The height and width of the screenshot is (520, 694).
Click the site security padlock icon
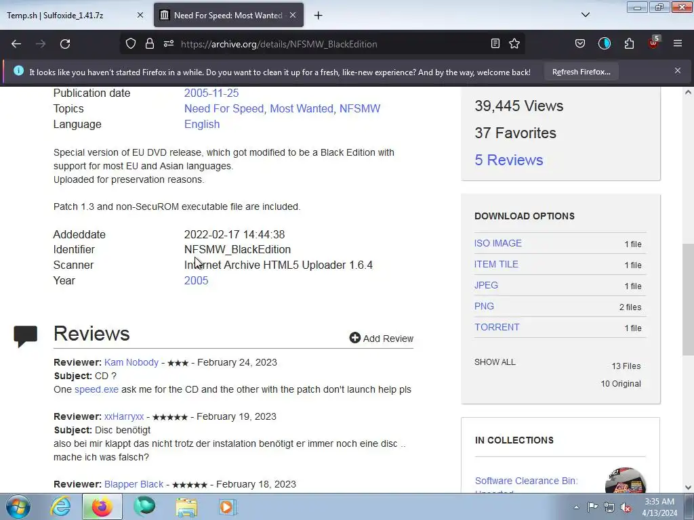pos(150,44)
